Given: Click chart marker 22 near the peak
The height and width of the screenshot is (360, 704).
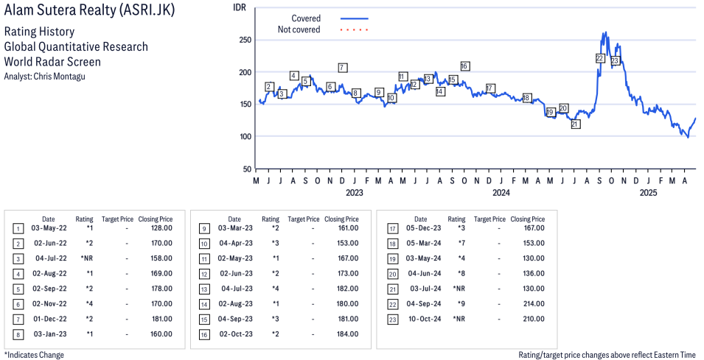Looking at the screenshot, I should 599,58.
